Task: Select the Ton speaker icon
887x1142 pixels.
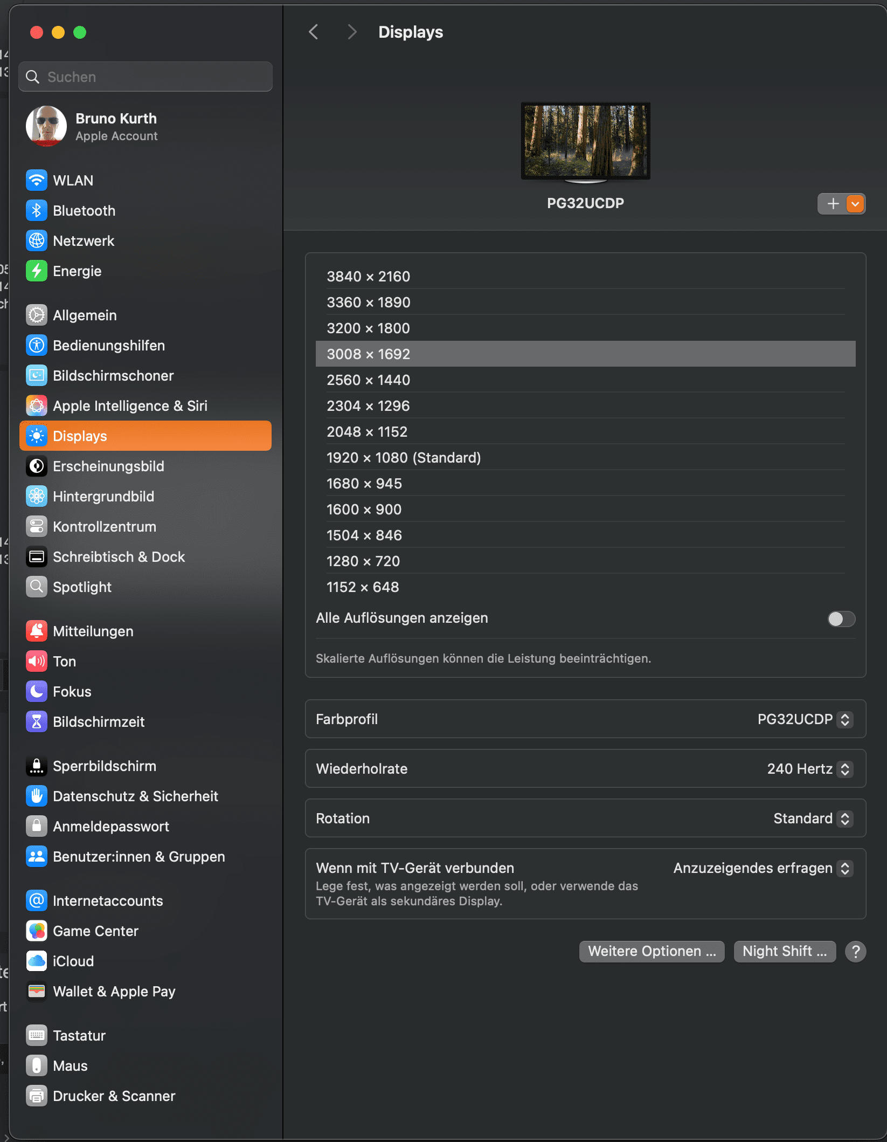Action: pos(37,661)
